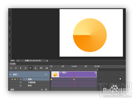Enable the 不透明度 keyframe stopwatch

pyautogui.click(x=21, y=82)
